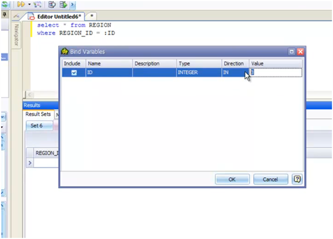This screenshot has height=239, width=333.
Task: Click the Type column header
Action: pos(199,64)
